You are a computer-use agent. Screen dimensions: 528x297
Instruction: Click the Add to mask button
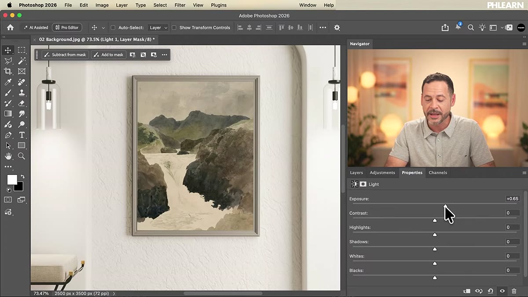(x=109, y=55)
